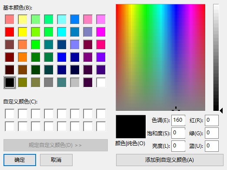The height and width of the screenshot is (170, 227).
Task: Choose the dark indigo swatch
Action: pyautogui.click(x=101, y=70)
